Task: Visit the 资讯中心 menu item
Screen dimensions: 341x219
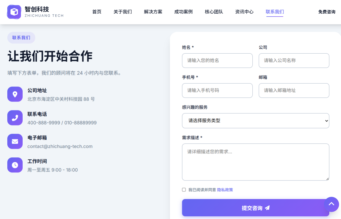Action: pos(244,12)
